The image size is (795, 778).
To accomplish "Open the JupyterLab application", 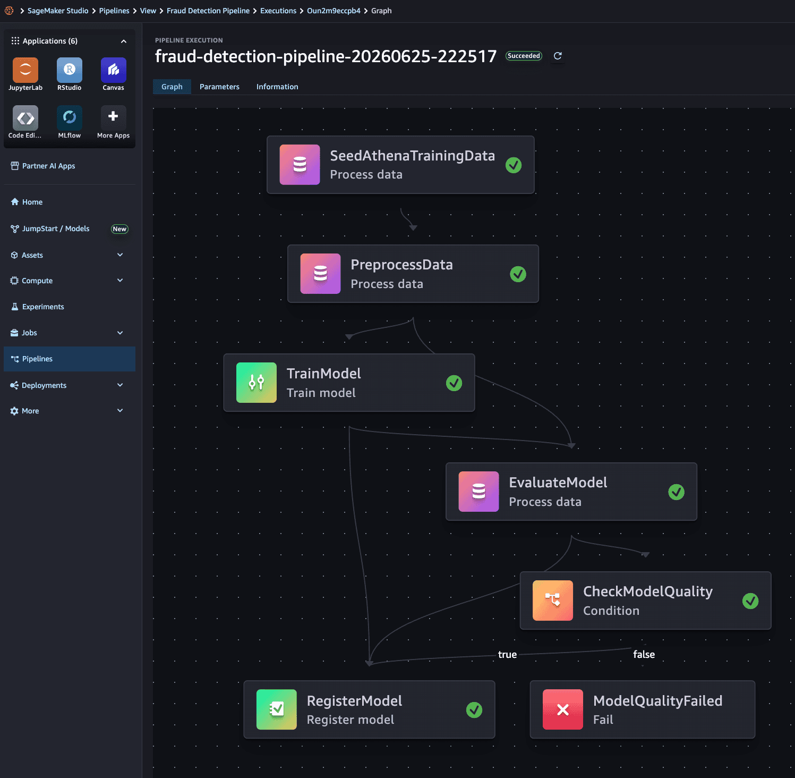I will click(25, 70).
